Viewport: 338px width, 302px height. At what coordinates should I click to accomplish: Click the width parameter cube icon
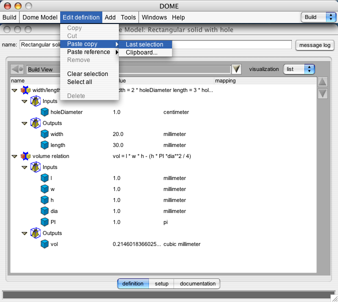coord(45,134)
